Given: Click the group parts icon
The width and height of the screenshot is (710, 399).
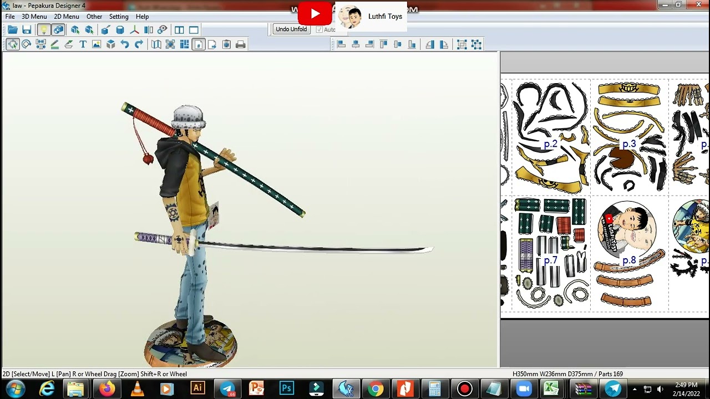Looking at the screenshot, I should click(x=461, y=44).
